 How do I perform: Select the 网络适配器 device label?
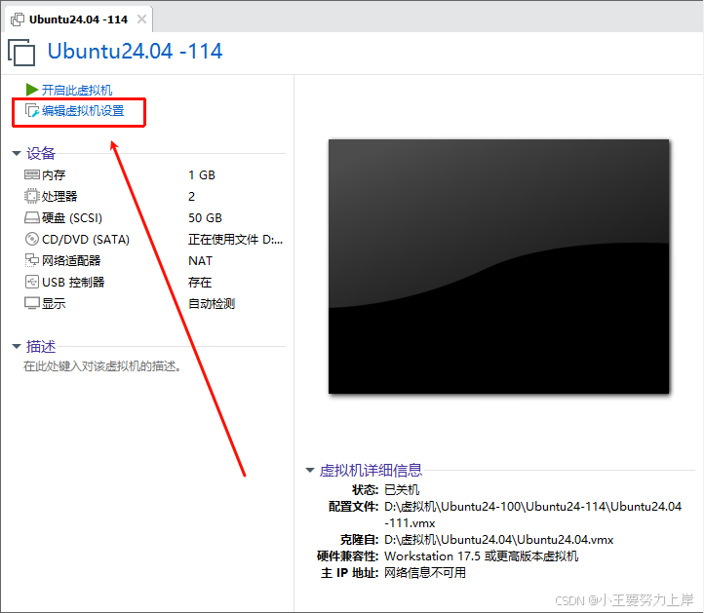pyautogui.click(x=71, y=261)
